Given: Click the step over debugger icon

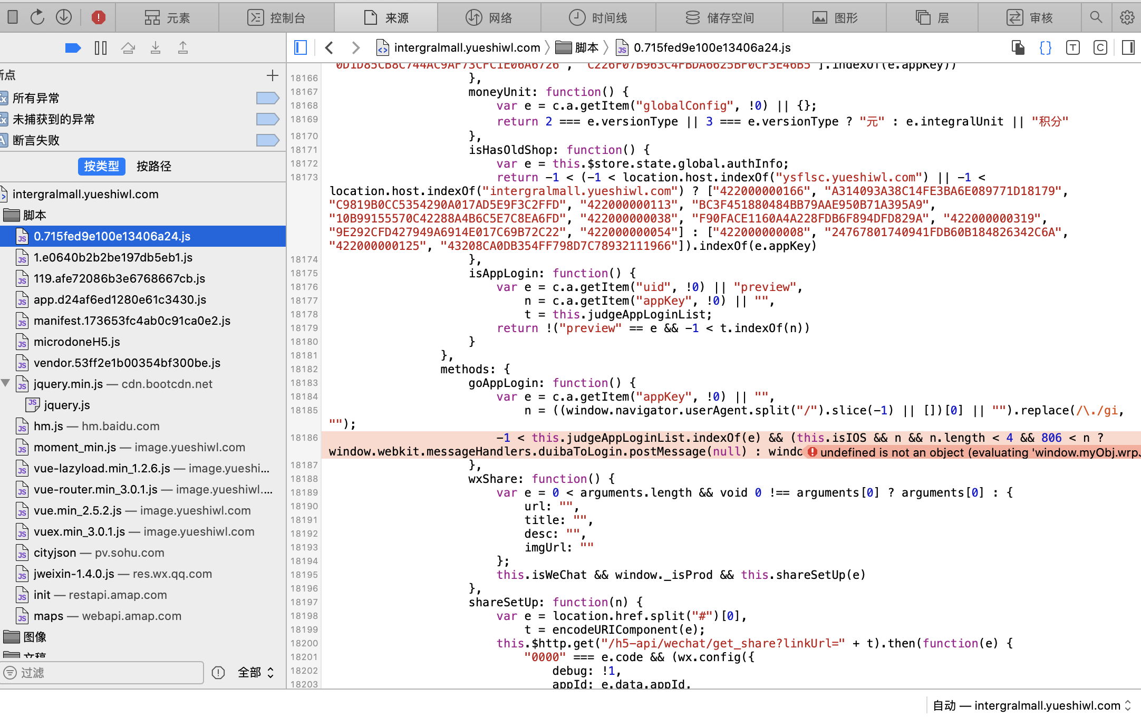Looking at the screenshot, I should pos(128,48).
